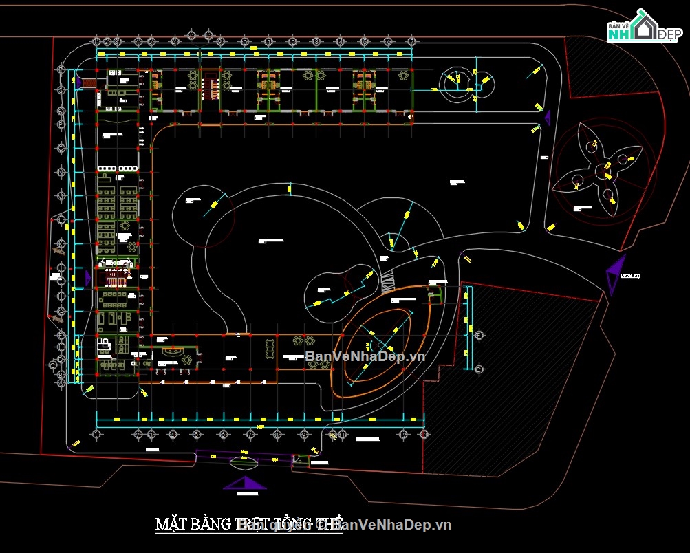
Task: Select the double-circle planter near top right road
Action: [x=466, y=84]
